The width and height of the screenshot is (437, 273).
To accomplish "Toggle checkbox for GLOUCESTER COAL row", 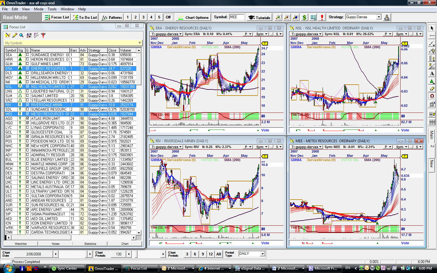I will (x=28, y=132).
